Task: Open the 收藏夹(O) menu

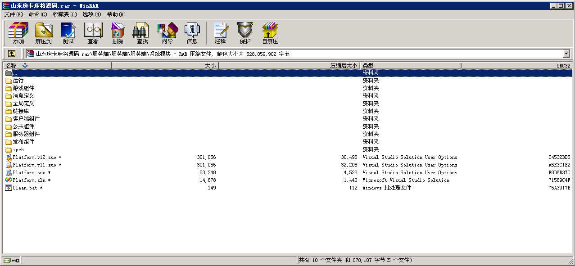Action: [64, 14]
